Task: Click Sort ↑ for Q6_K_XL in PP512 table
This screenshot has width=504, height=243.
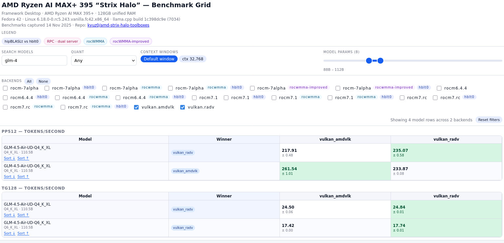Action: tap(23, 177)
